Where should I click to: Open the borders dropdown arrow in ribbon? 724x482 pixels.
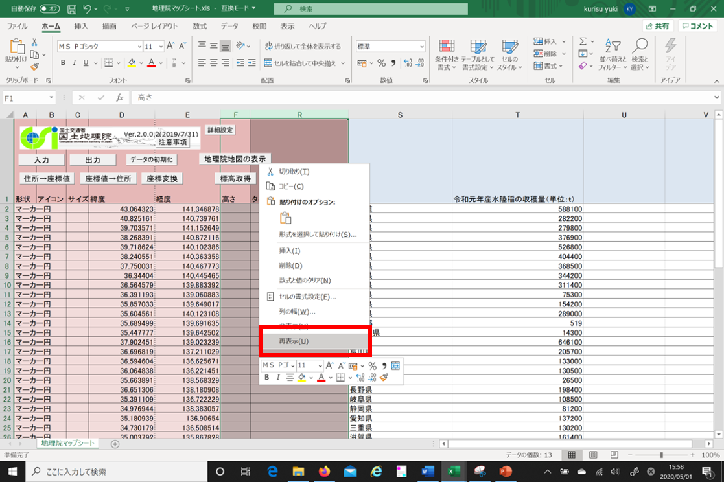(118, 63)
